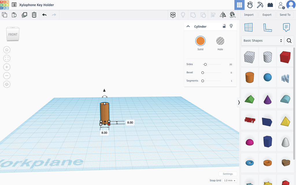Open the Workplane tool
This screenshot has width=296, height=185.
coord(248,27)
